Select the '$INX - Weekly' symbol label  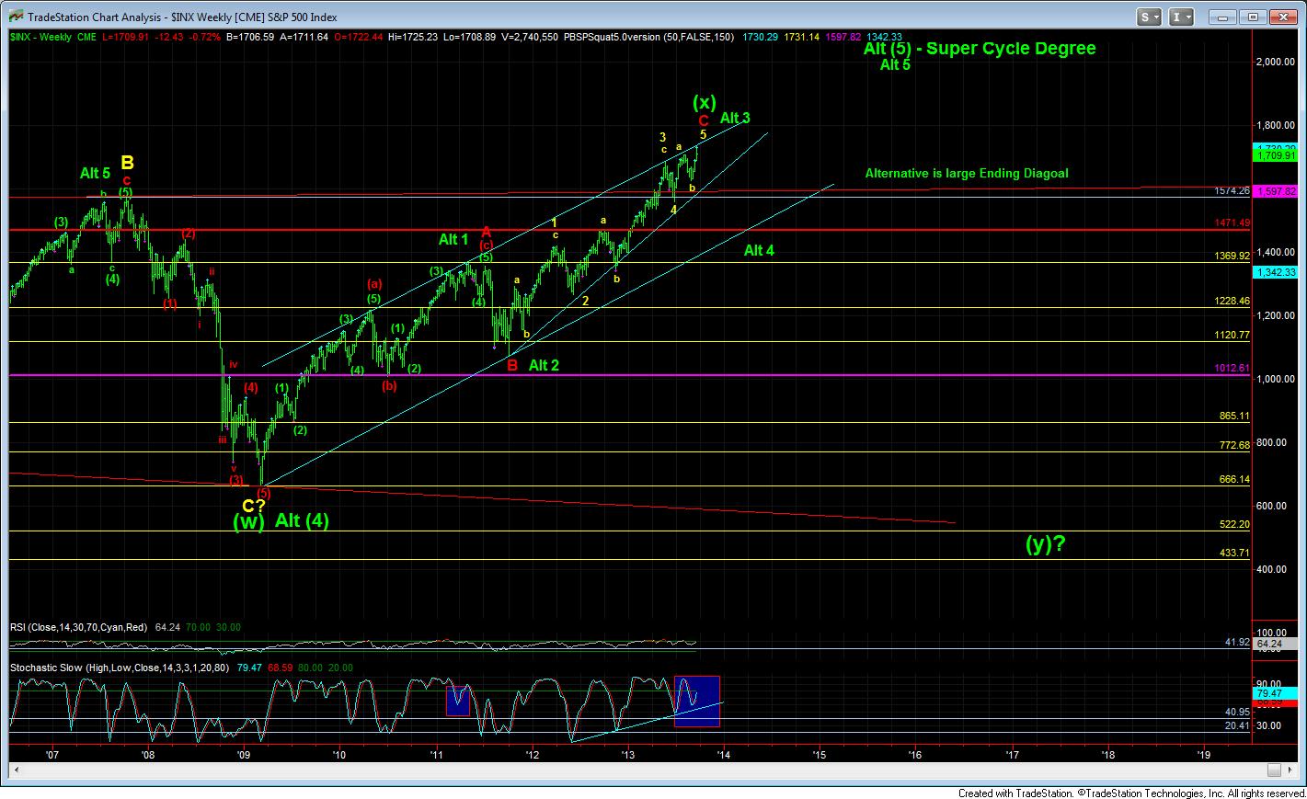pos(40,37)
